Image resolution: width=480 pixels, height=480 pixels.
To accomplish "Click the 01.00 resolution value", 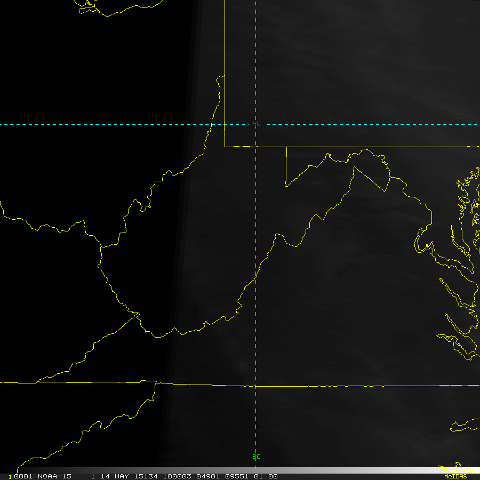I will click(267, 476).
